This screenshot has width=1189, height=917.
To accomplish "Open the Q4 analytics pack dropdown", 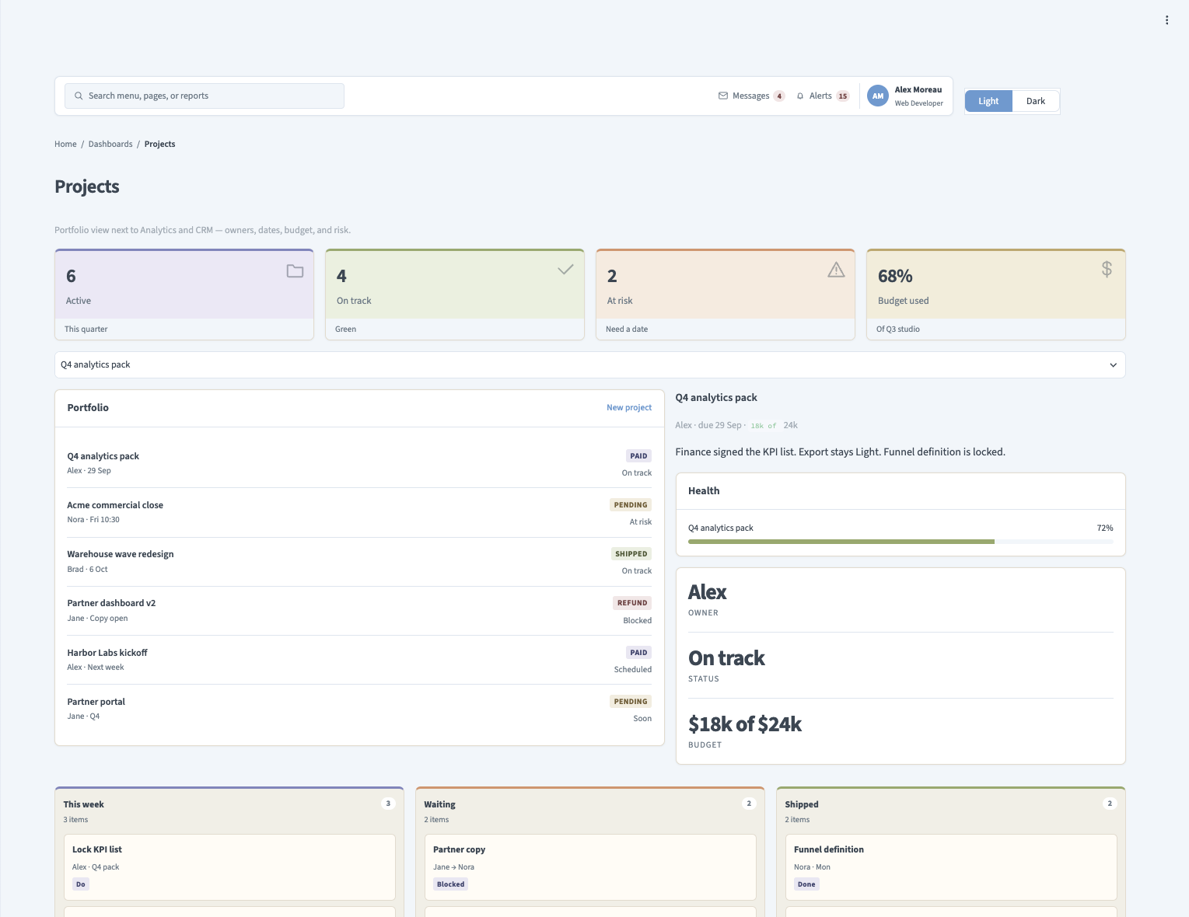I will [x=590, y=365].
